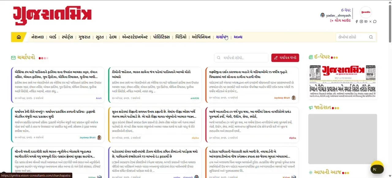392x178 pixels.
Task: Expand the અન્ય menu item
Action: 238,37
